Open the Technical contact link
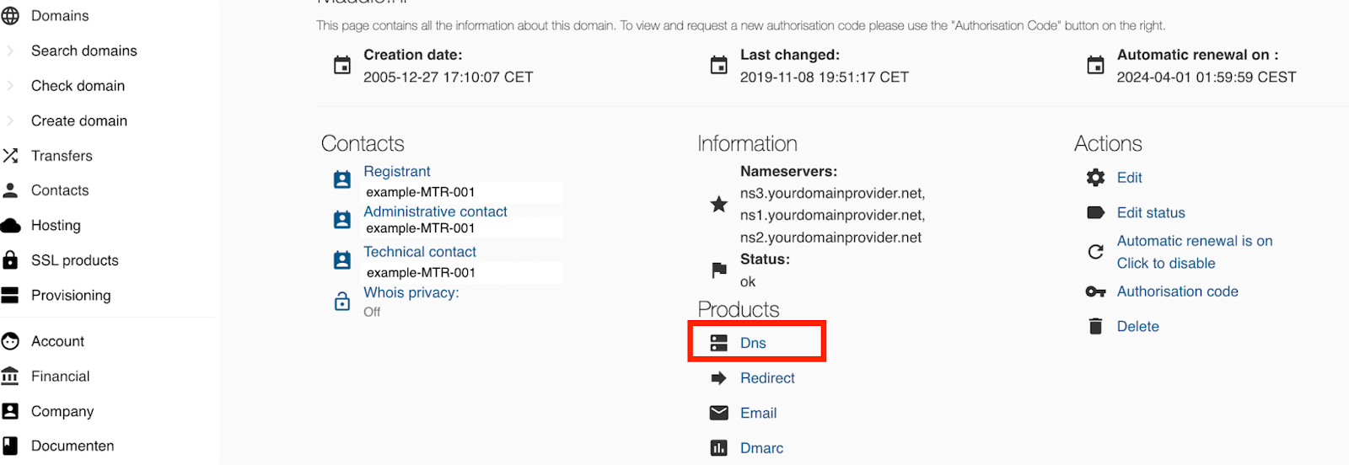1349x465 pixels. point(419,252)
